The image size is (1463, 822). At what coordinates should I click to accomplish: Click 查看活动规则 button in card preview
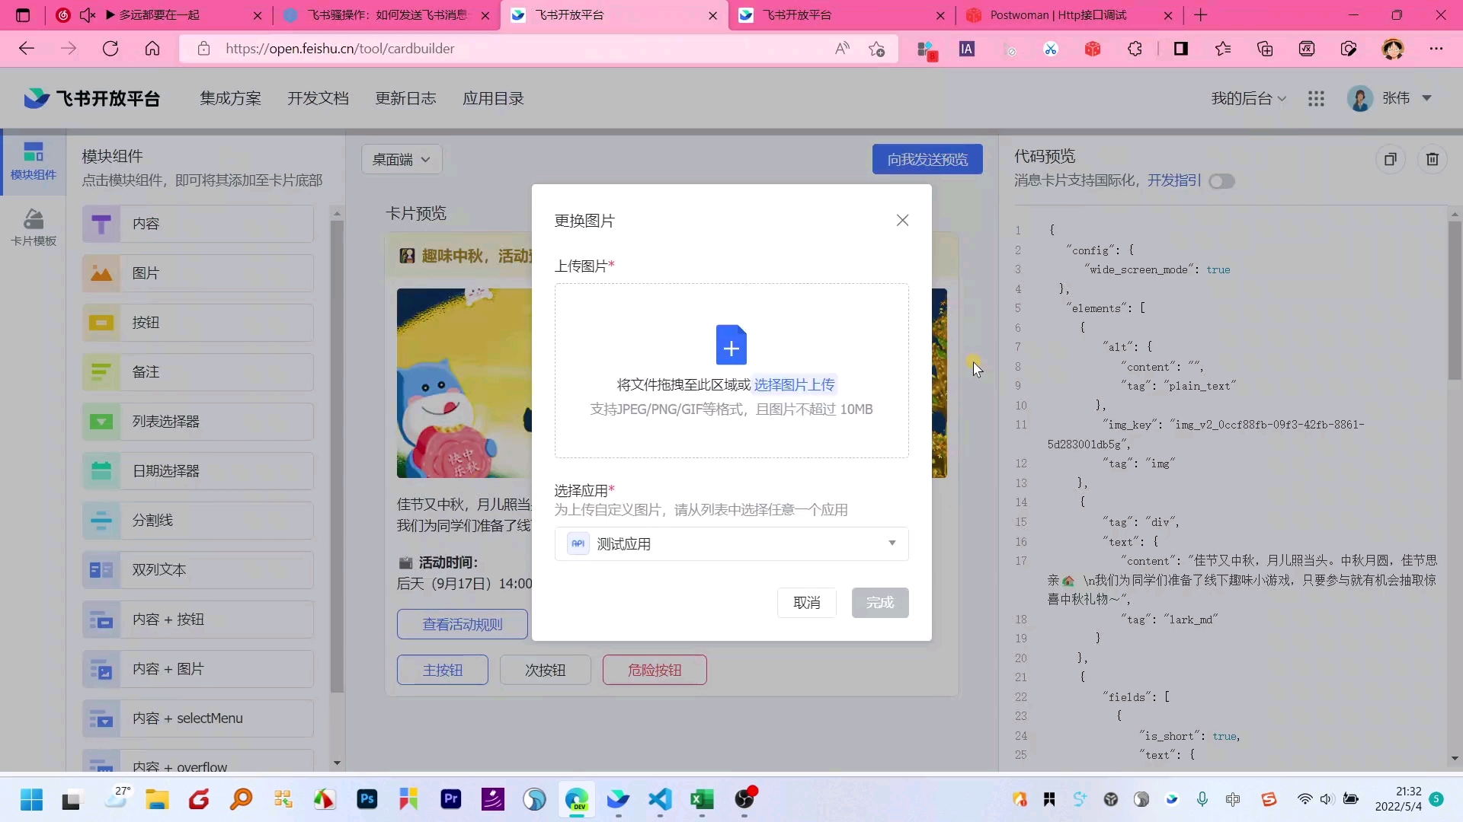462,624
